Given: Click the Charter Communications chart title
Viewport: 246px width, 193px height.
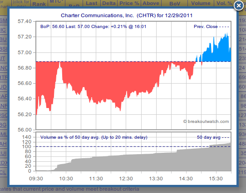Looking at the screenshot, I should (x=127, y=15).
